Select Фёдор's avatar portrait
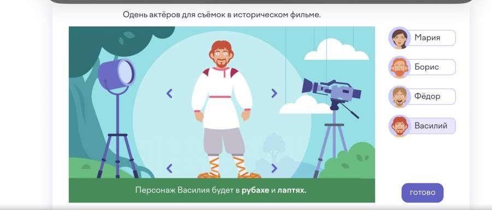 400,97
